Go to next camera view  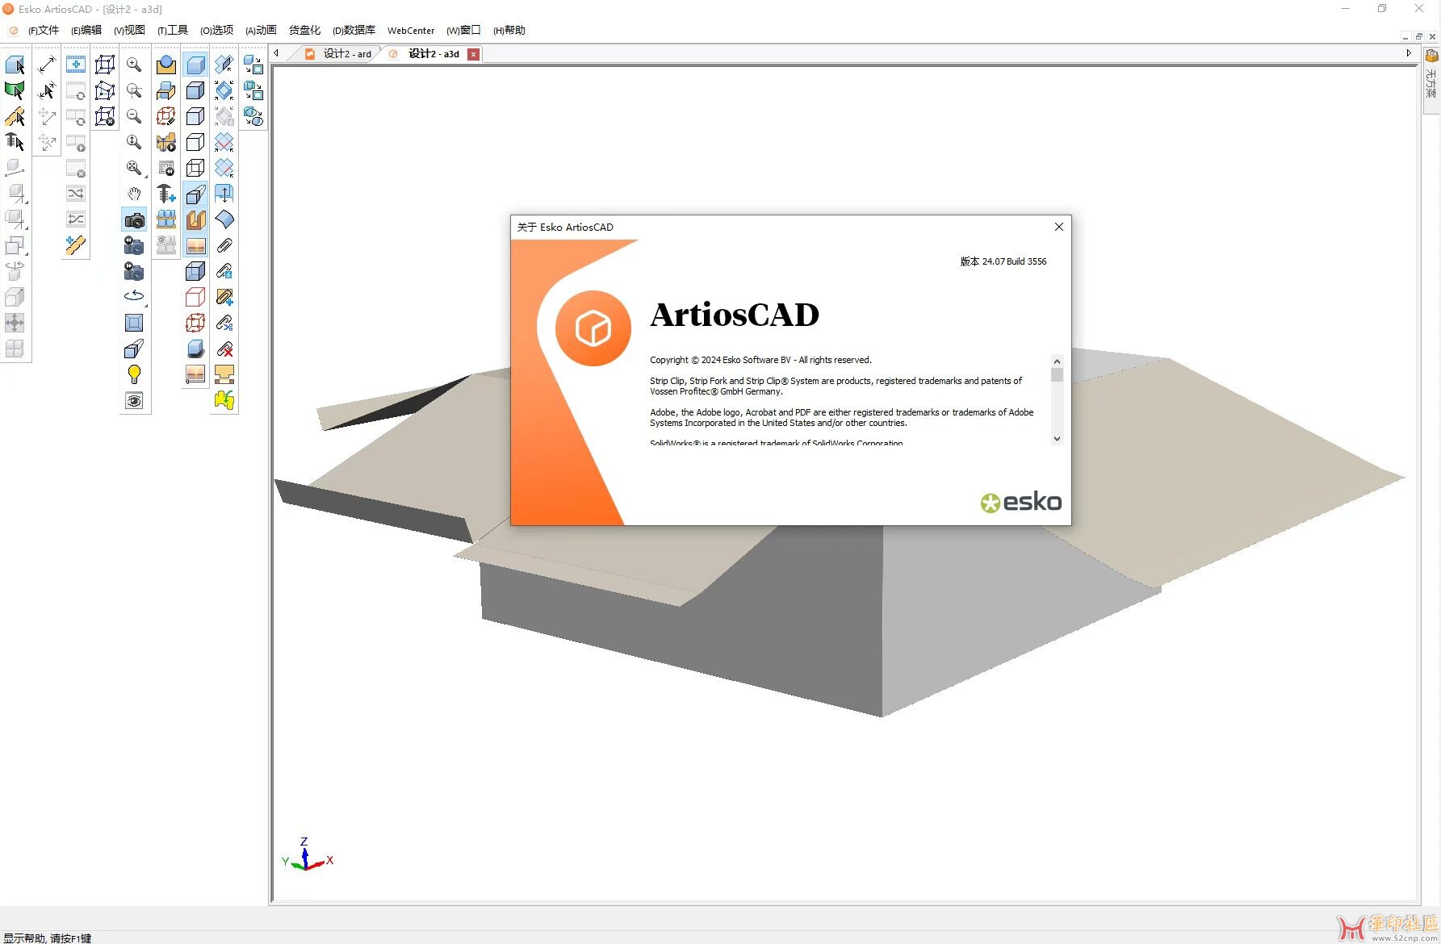click(x=134, y=271)
